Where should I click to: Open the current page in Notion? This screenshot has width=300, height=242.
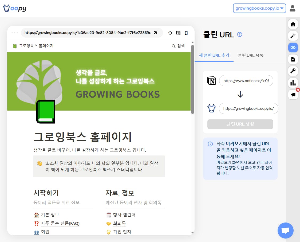[x=178, y=33]
